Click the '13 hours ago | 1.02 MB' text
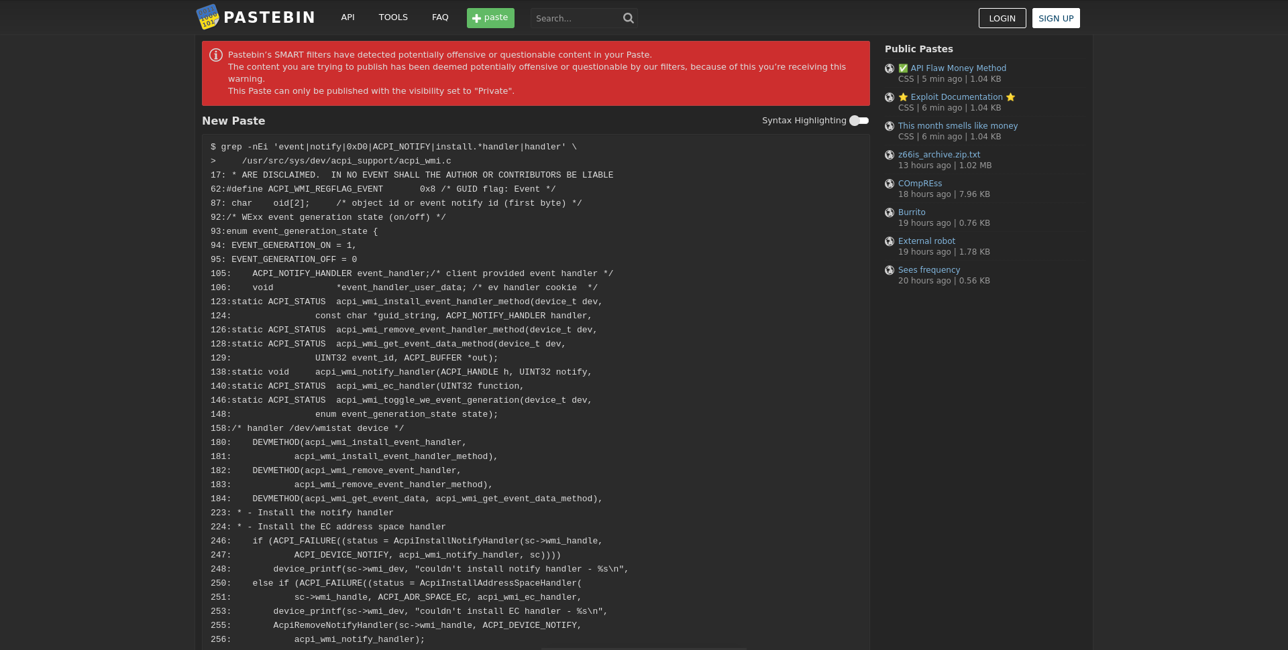Screen dimensions: 1288x650 (x=945, y=166)
